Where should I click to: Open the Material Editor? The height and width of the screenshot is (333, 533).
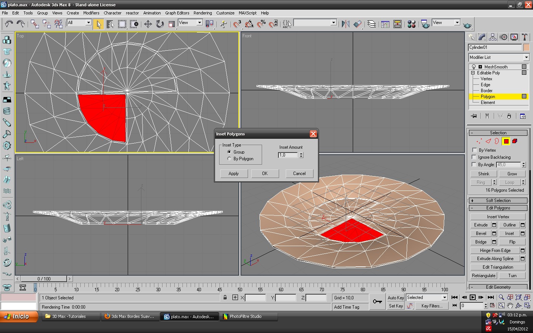412,24
